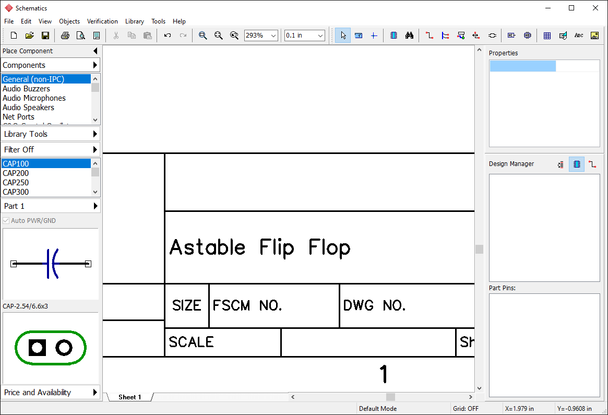608x415 pixels.
Task: Open the File menu
Action: [x=9, y=21]
